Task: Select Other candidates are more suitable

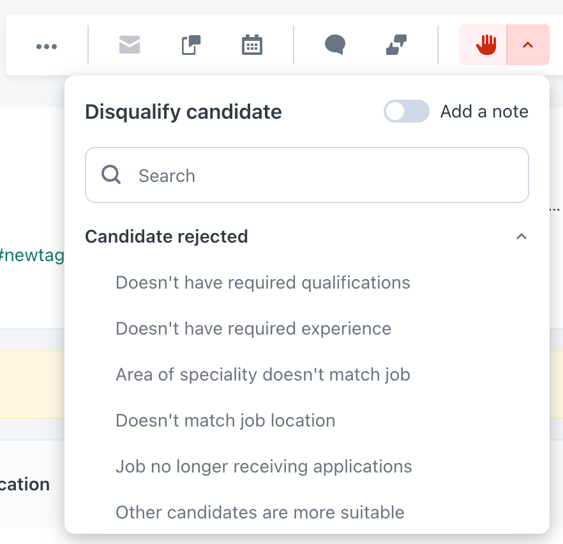Action: tap(260, 512)
